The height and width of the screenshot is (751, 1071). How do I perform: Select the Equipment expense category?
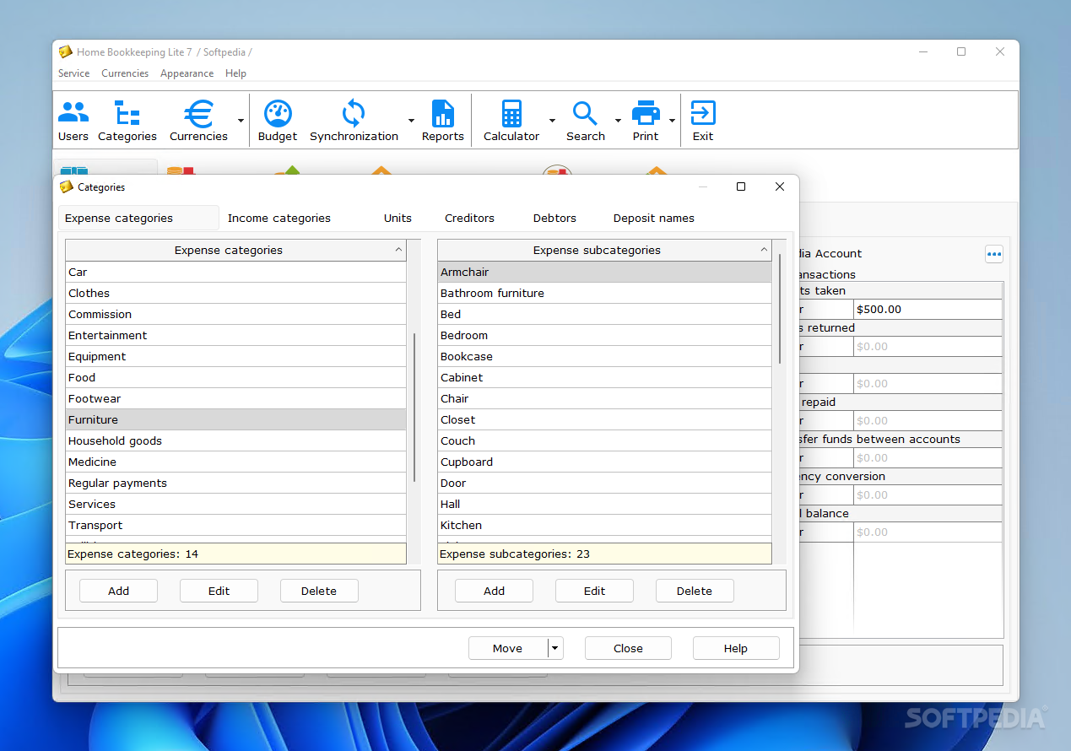coord(235,356)
